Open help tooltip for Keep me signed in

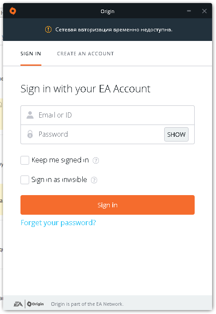coord(96,160)
